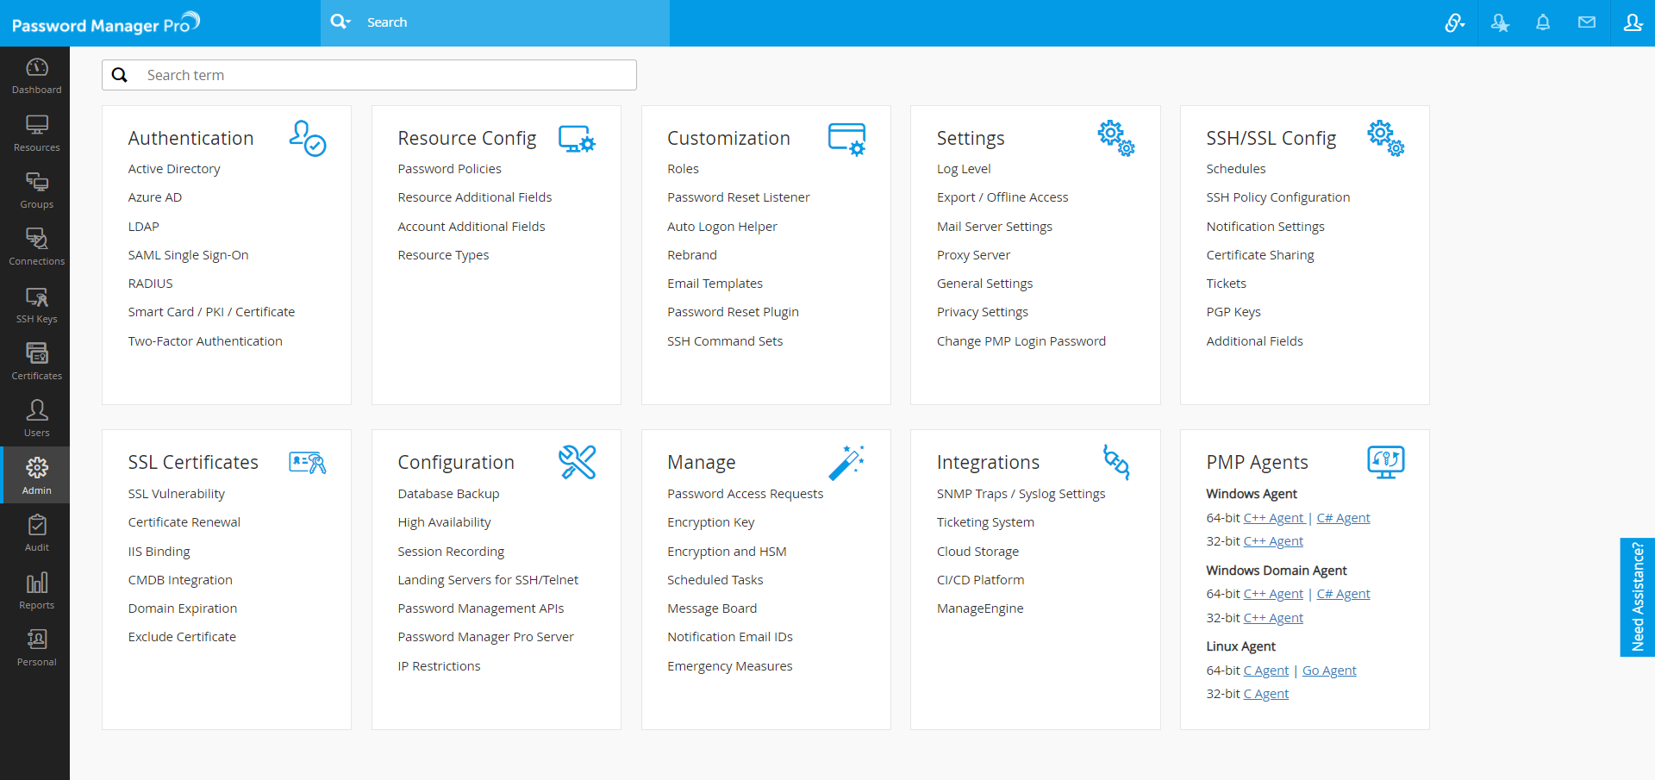
Task: Click the Manage magic wand icon
Action: (x=846, y=462)
